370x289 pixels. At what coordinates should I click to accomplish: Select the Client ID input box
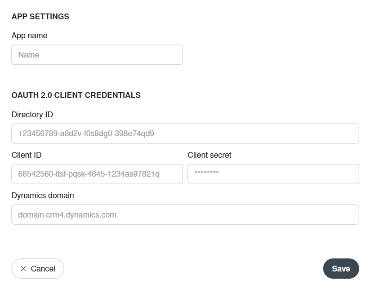[x=97, y=174]
